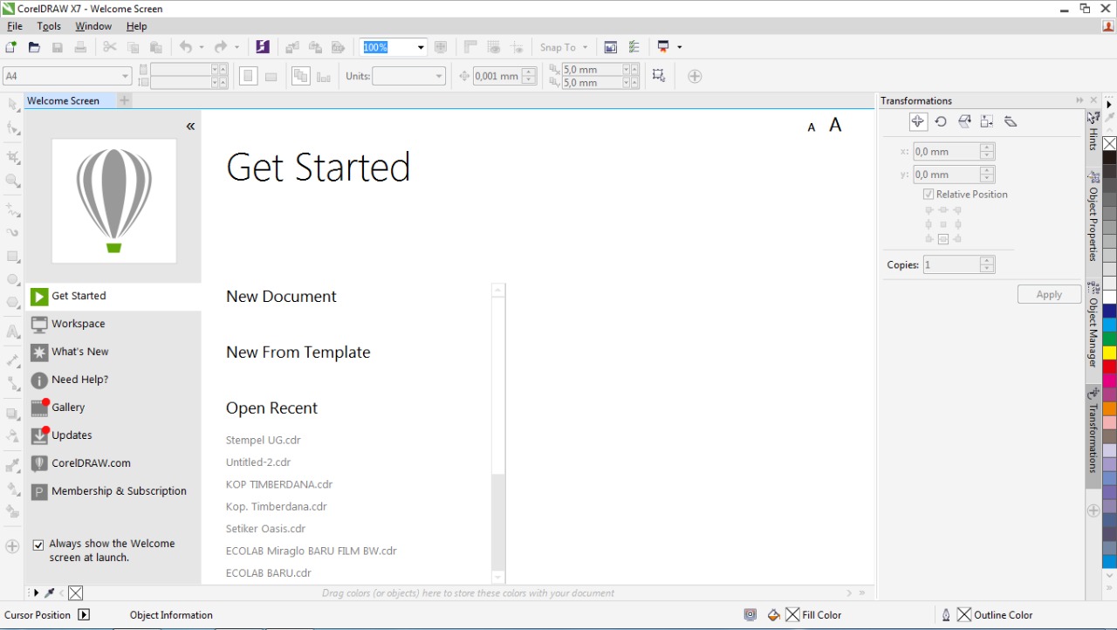Screen dimensions: 1117x630
Task: Open the Tools menu
Action: (x=49, y=27)
